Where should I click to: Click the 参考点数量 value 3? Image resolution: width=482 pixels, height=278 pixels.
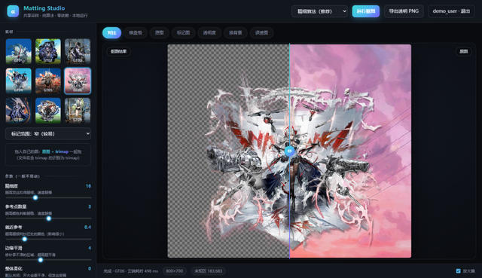click(90, 206)
